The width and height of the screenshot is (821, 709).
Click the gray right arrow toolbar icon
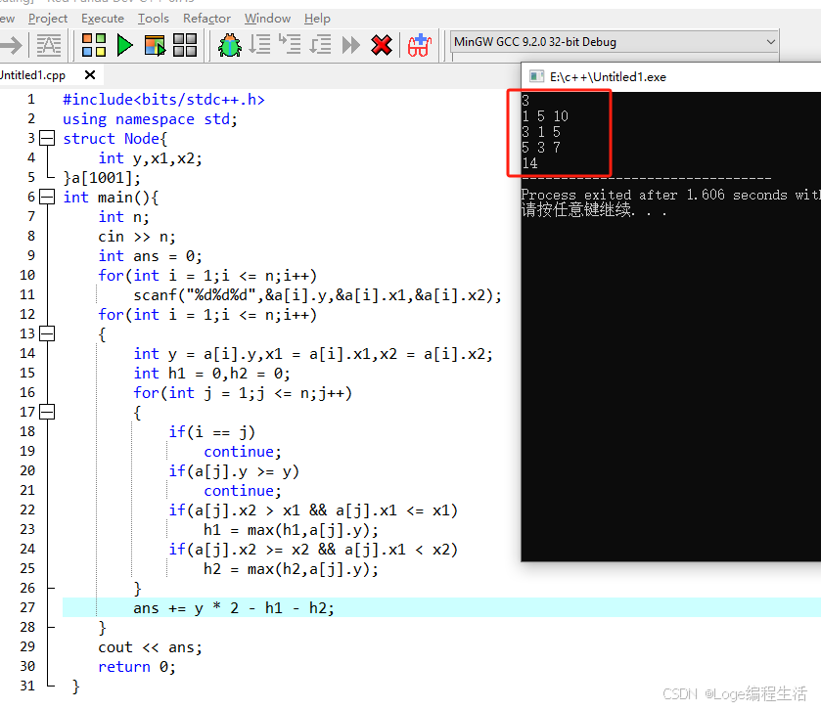[11, 45]
